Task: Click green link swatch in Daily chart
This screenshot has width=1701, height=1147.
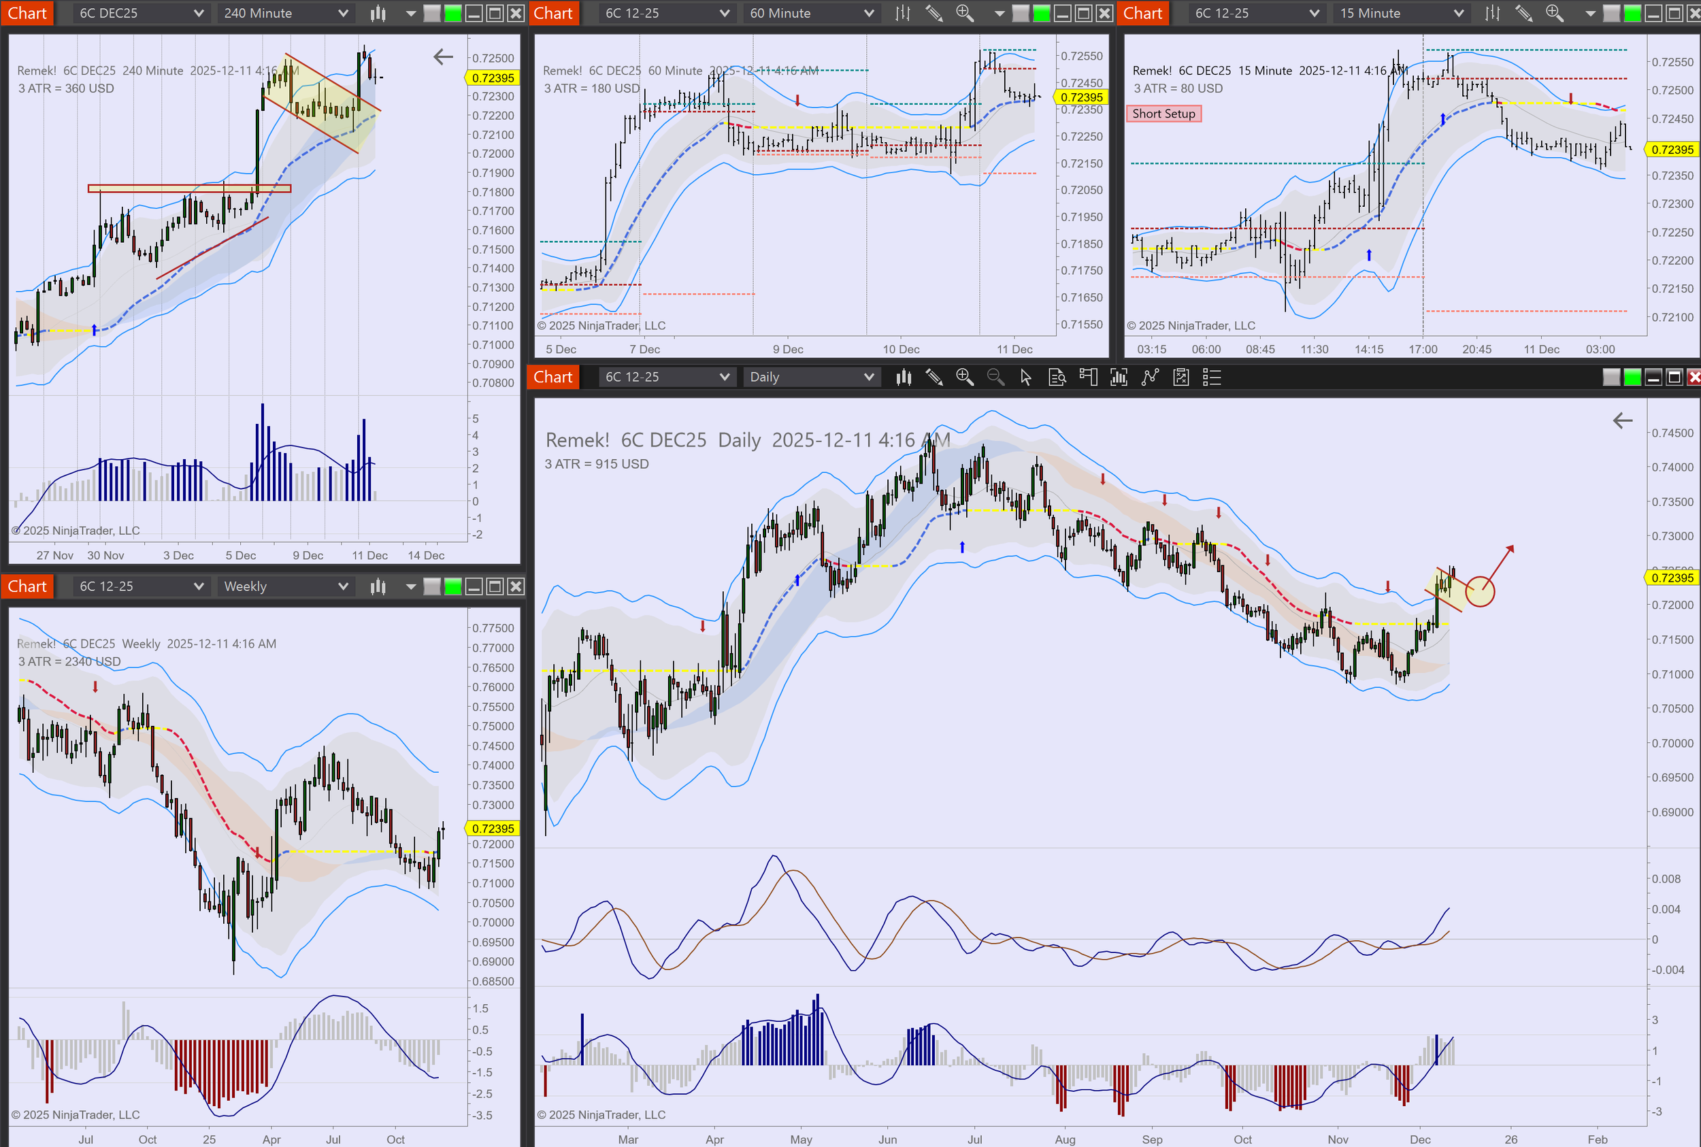Action: click(1632, 377)
